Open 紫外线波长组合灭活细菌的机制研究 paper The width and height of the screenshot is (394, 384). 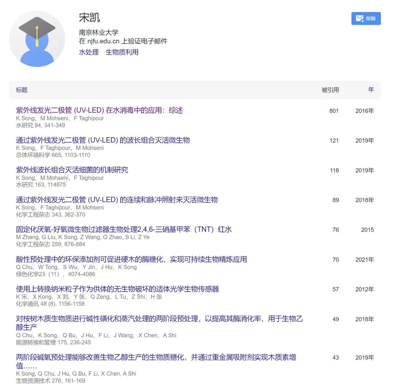pyautogui.click(x=72, y=170)
